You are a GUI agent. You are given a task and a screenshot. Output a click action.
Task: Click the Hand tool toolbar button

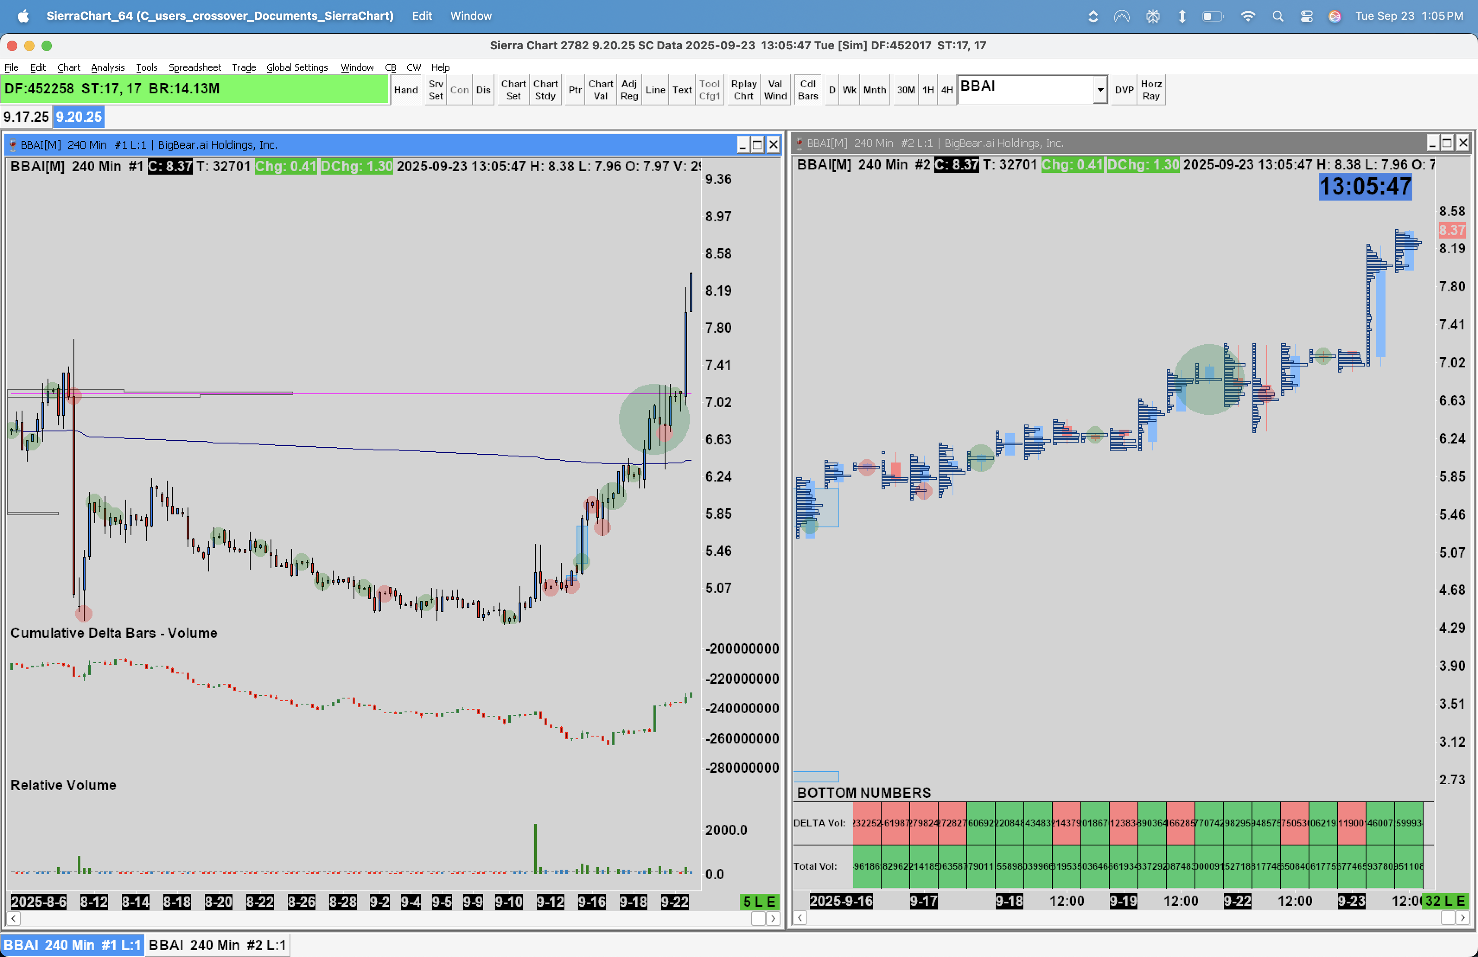[x=405, y=90]
